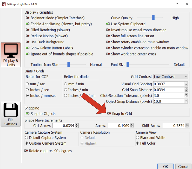Enable Snap to Grid switch
The width and height of the screenshot is (192, 169).
click(109, 113)
